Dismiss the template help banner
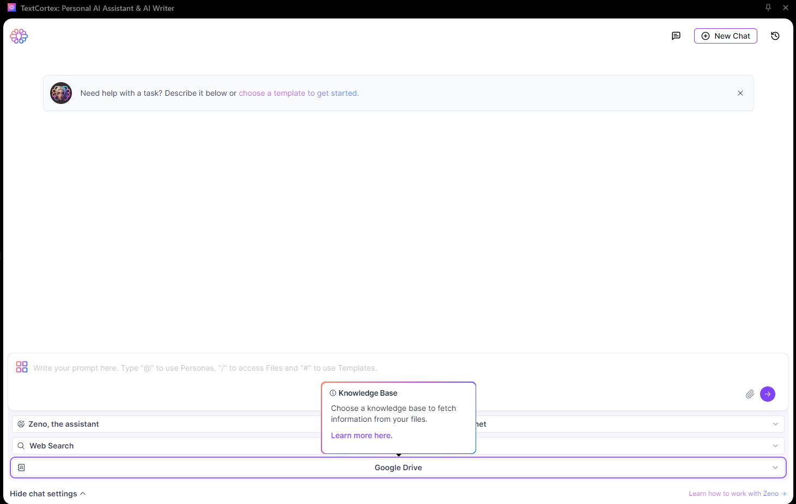Screen dimensions: 796x504 [x=740, y=93]
